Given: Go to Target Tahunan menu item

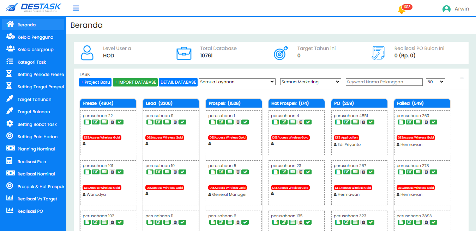Looking at the screenshot, I should point(34,100).
